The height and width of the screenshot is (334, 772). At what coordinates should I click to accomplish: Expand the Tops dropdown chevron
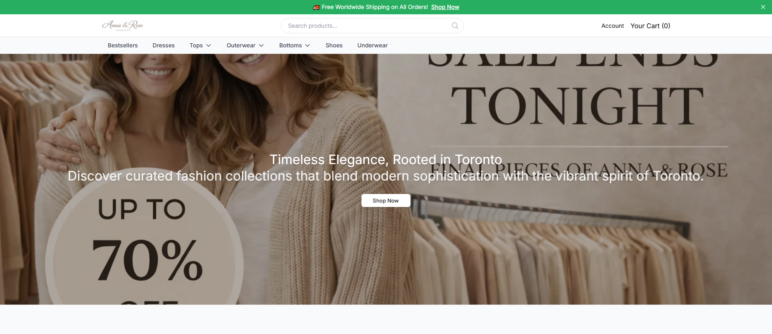pos(209,45)
